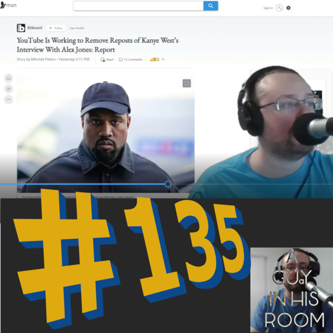Click the listen headphones icon in sidebar

pos(8,78)
